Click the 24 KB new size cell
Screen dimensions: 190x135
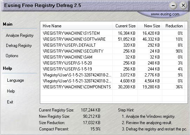155,51
